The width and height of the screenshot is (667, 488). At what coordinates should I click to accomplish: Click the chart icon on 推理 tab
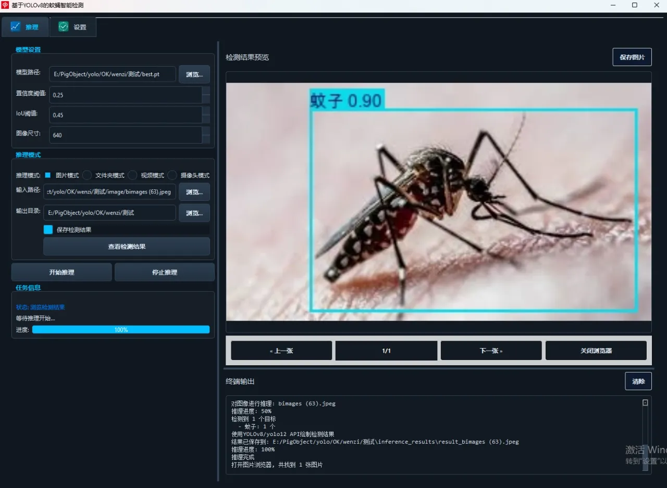(x=15, y=27)
